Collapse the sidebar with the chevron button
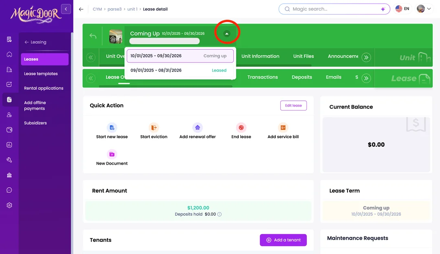 [x=66, y=9]
